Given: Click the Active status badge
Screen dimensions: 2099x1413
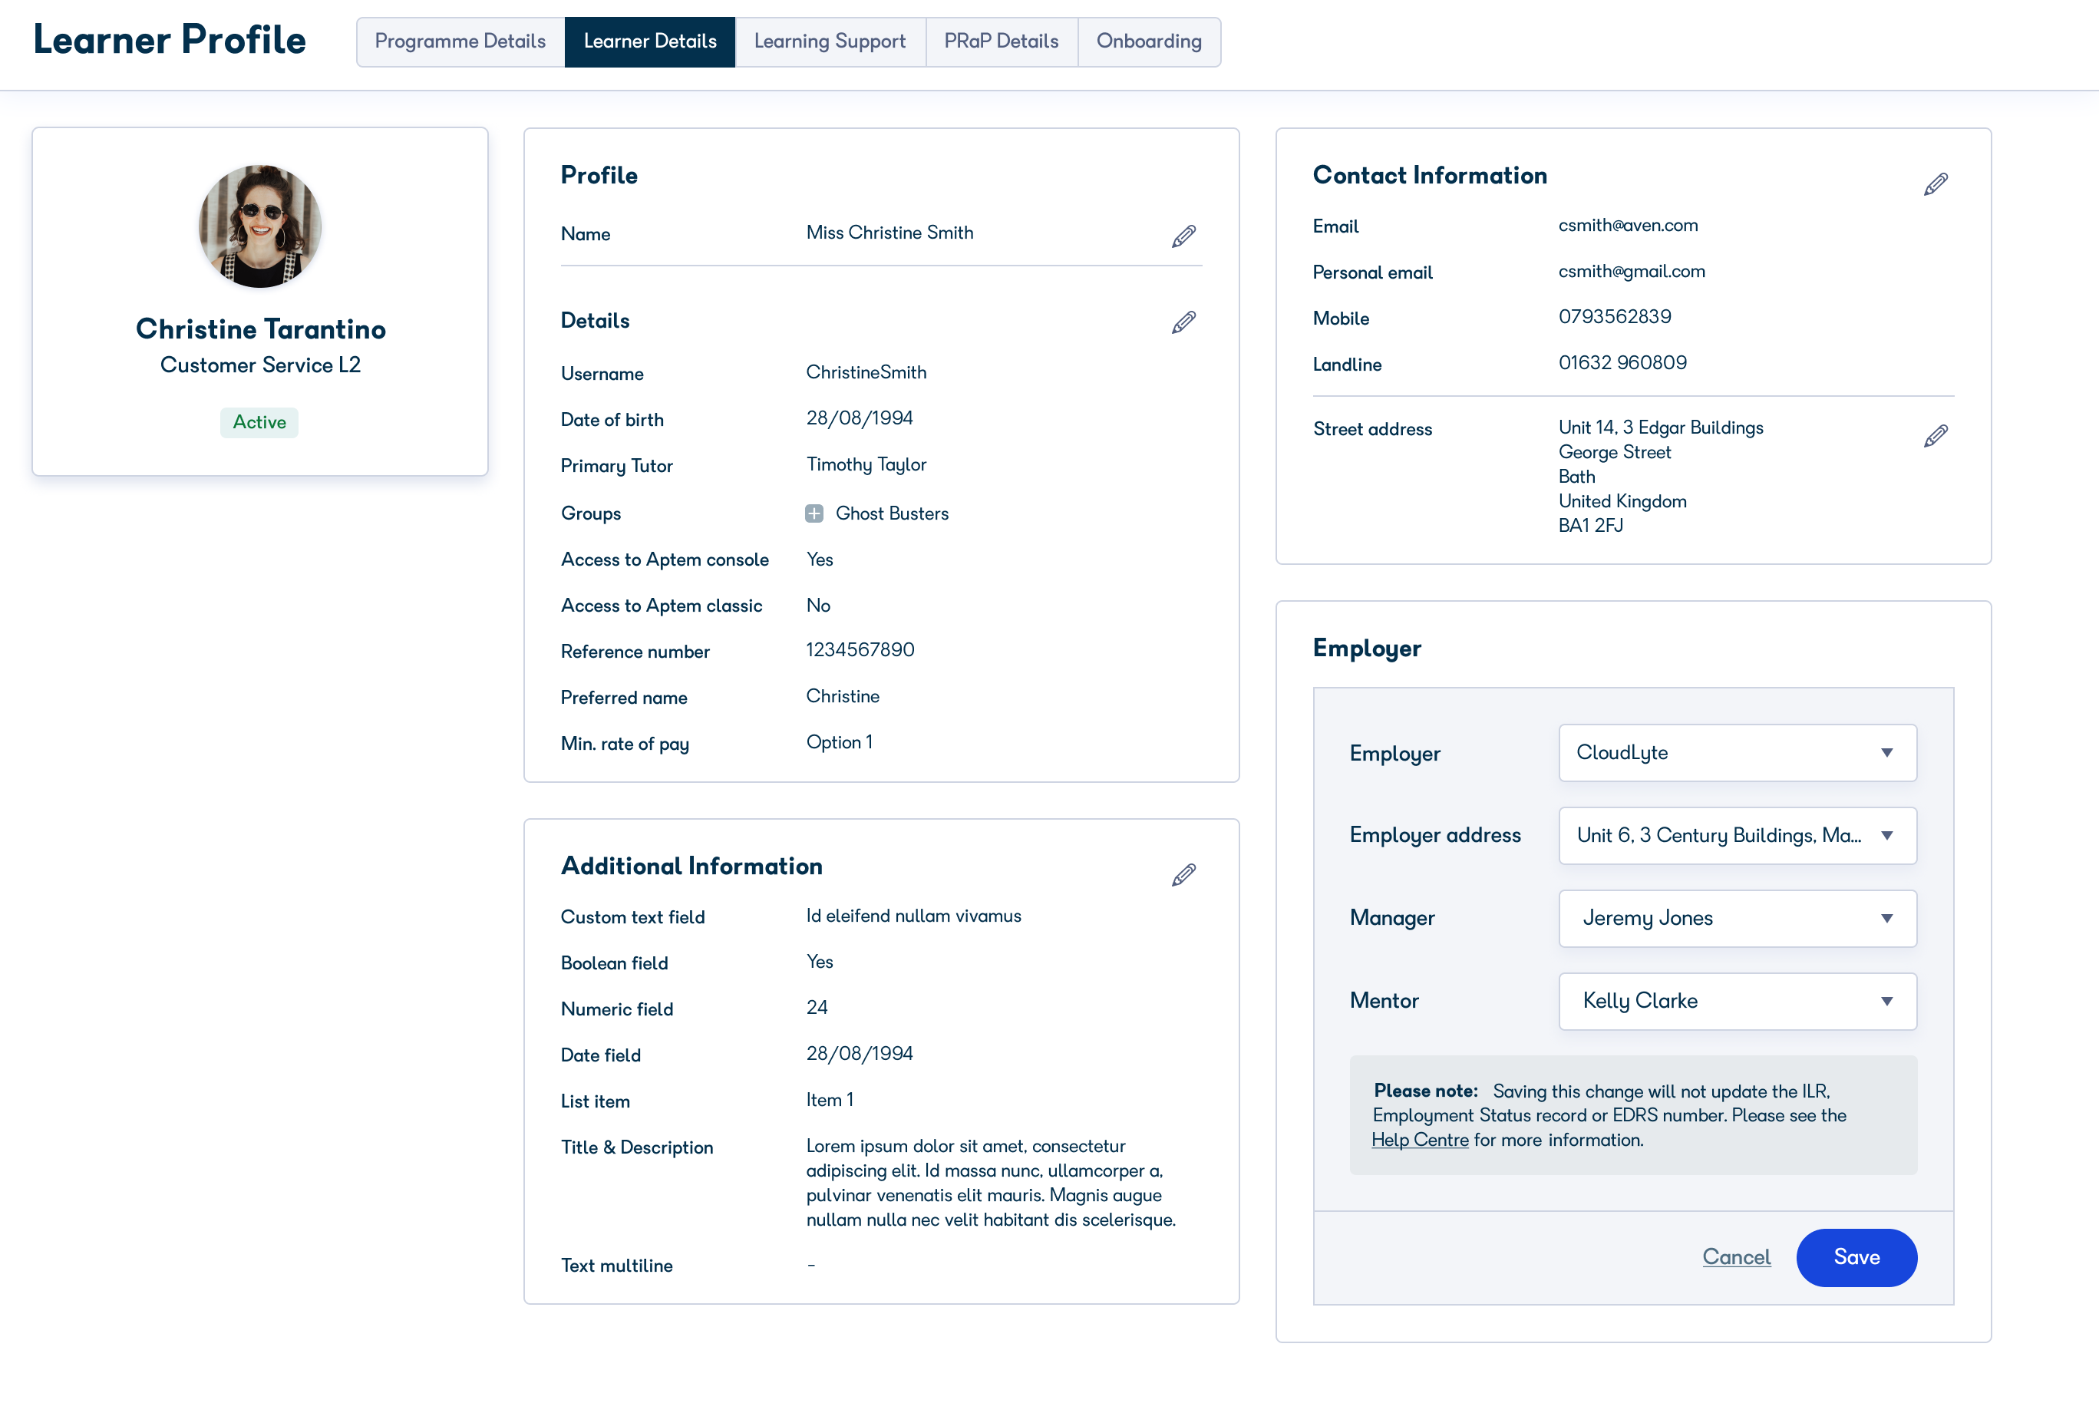Looking at the screenshot, I should pos(259,421).
